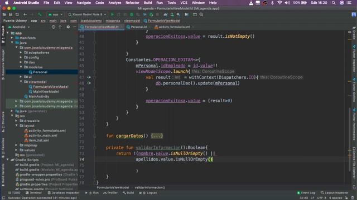Collapse the Gradle Scripts node arrow
This screenshot has height=200, width=357.
point(8,160)
